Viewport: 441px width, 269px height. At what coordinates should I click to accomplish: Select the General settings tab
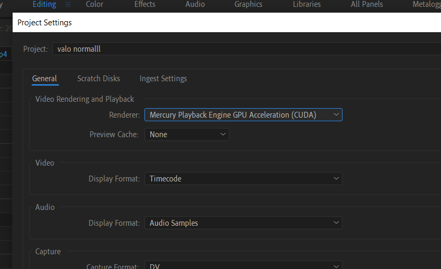[44, 79]
